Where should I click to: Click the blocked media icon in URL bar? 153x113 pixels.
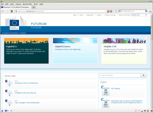[108, 11]
